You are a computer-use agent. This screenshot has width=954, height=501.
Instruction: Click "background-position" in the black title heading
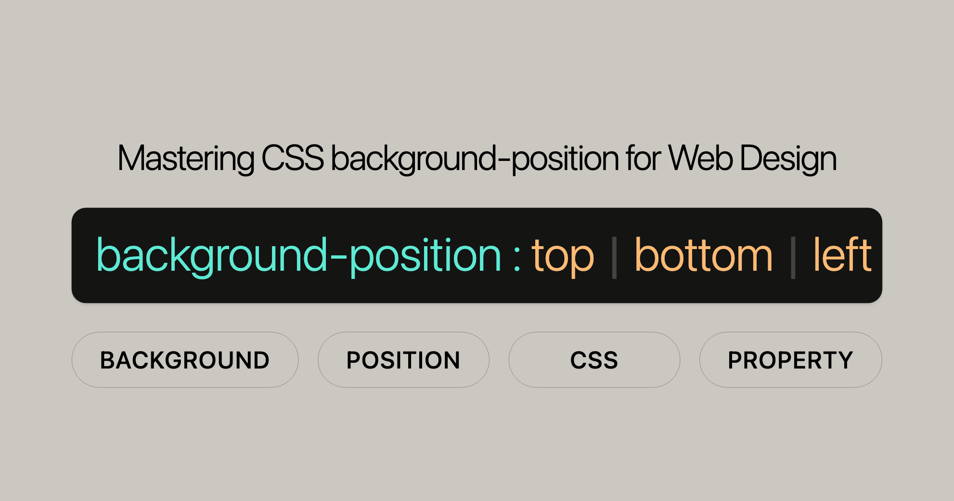click(474, 159)
